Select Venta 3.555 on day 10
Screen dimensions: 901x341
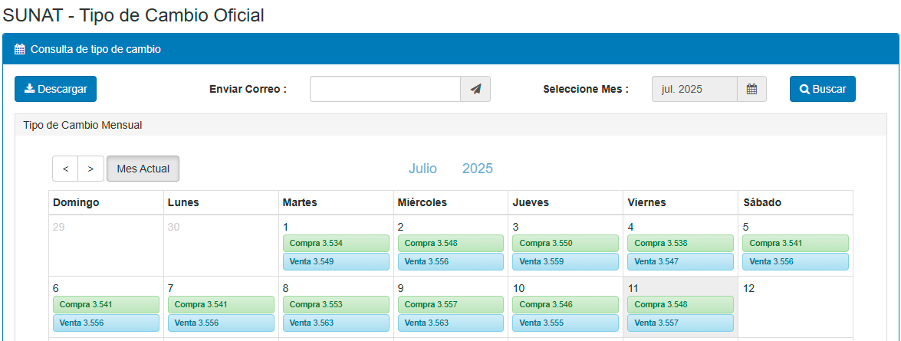click(566, 323)
